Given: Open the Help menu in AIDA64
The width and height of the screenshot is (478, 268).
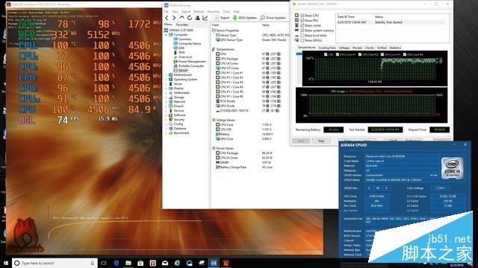Looking at the screenshot, I should tap(236, 12).
